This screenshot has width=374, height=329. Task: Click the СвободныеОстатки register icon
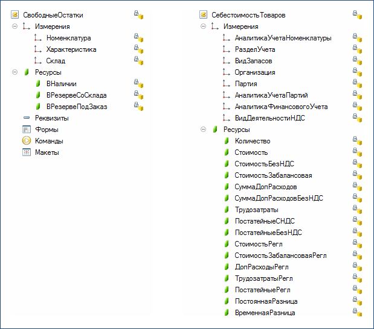point(15,14)
